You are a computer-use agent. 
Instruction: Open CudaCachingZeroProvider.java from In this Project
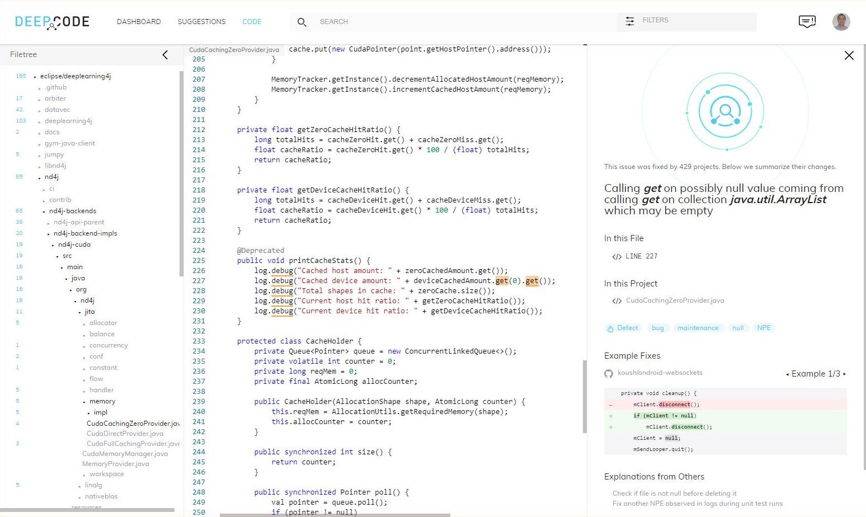pyautogui.click(x=675, y=300)
